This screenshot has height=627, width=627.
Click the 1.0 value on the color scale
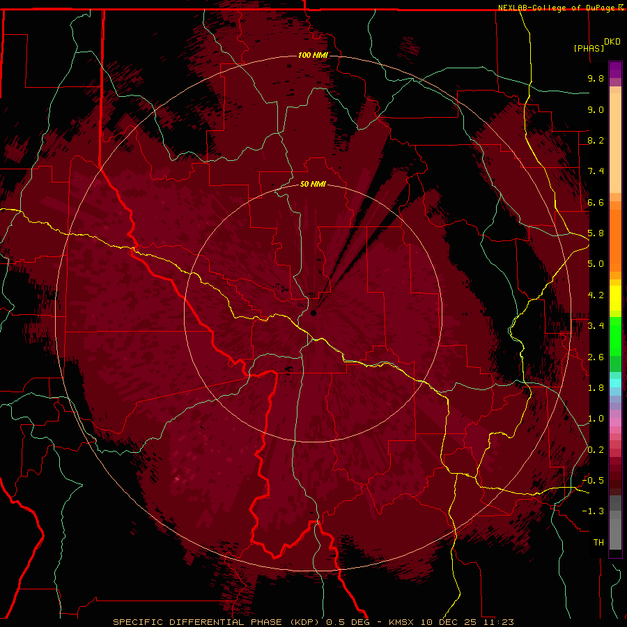596,419
